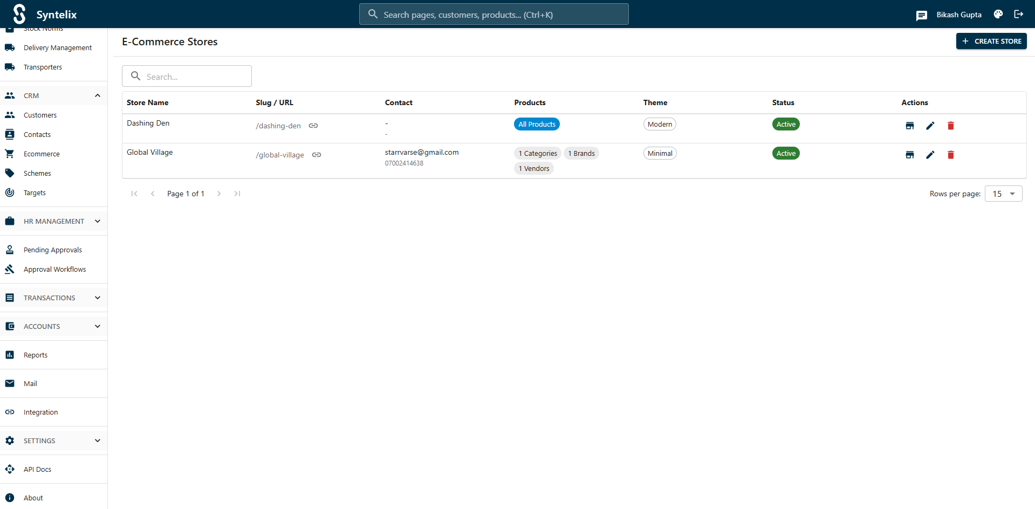The image size is (1035, 509).
Task: Open Ecommerce in the sidebar
Action: (42, 154)
